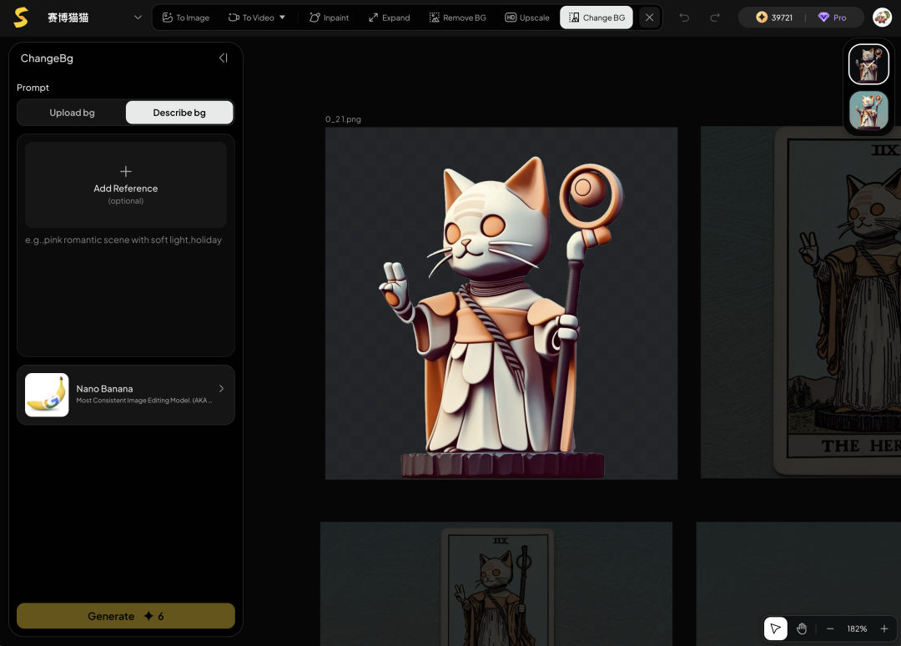Select the Expand tool
This screenshot has width=901, height=646.
coord(389,18)
